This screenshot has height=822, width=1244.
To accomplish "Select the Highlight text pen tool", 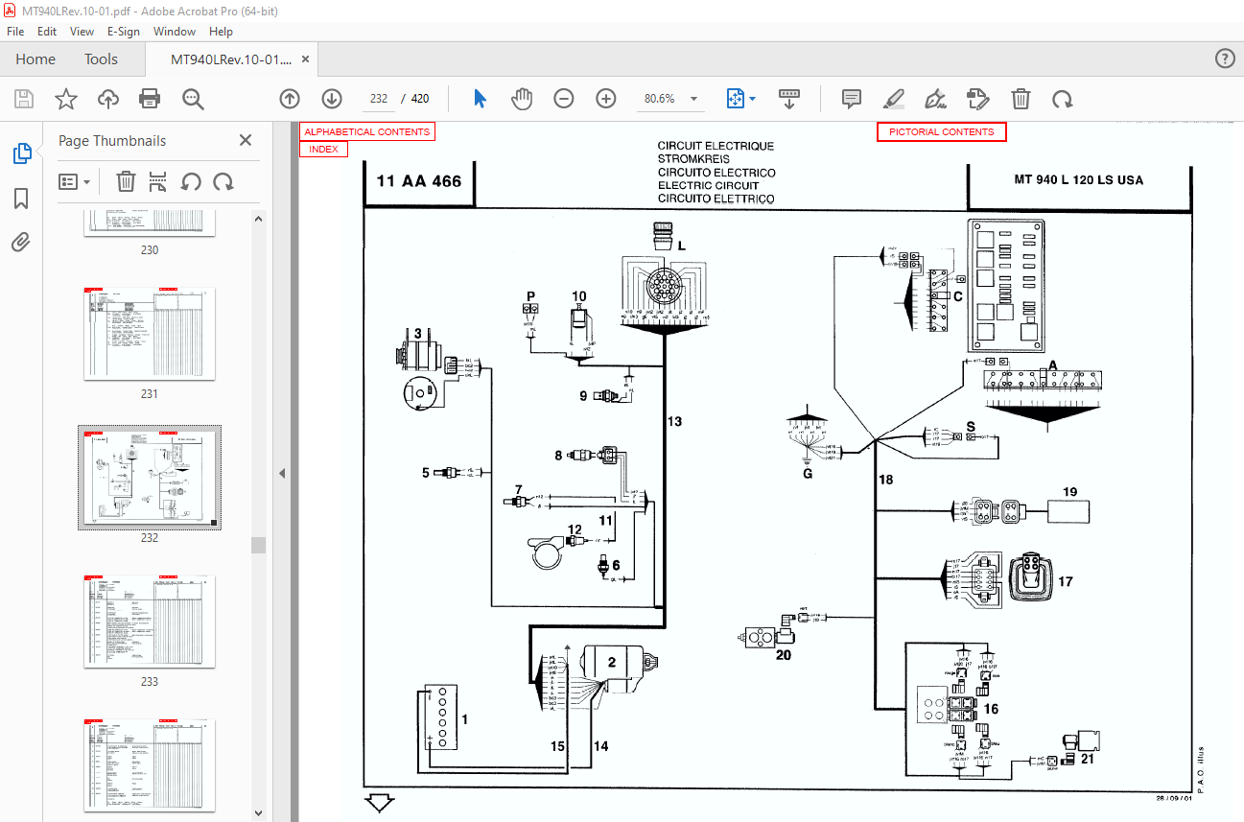I will coord(893,99).
